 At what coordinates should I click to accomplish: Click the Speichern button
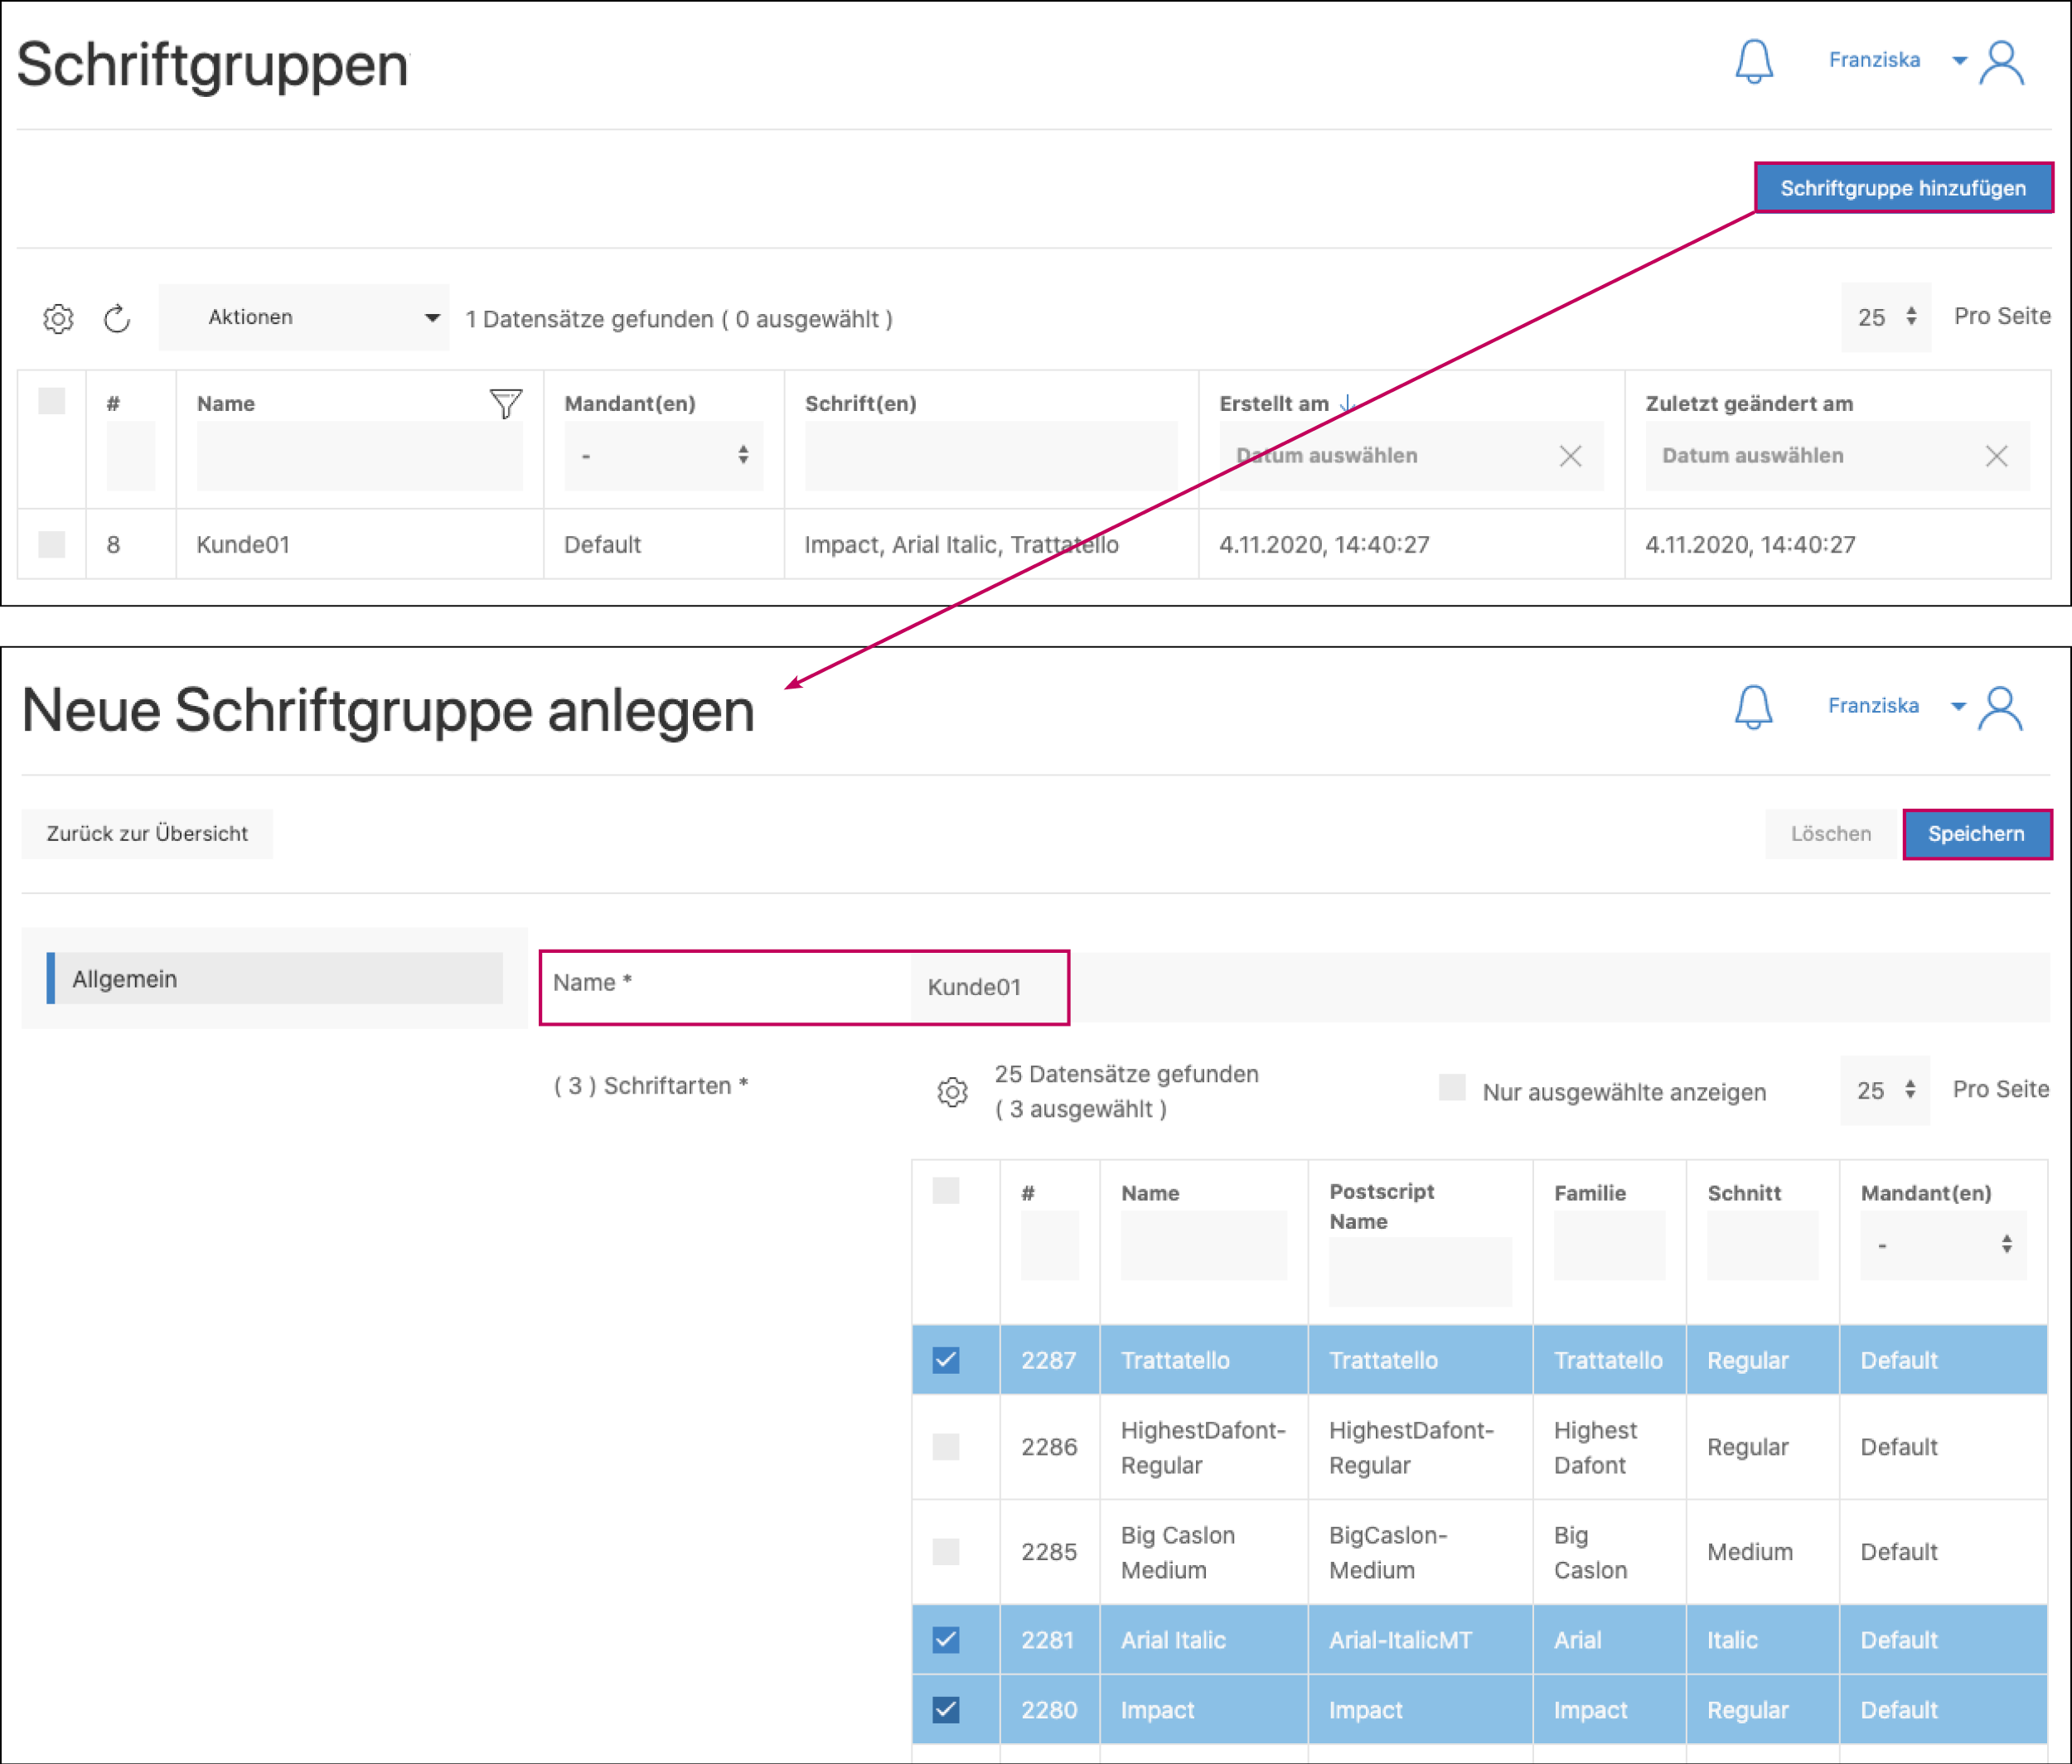coord(1975,834)
